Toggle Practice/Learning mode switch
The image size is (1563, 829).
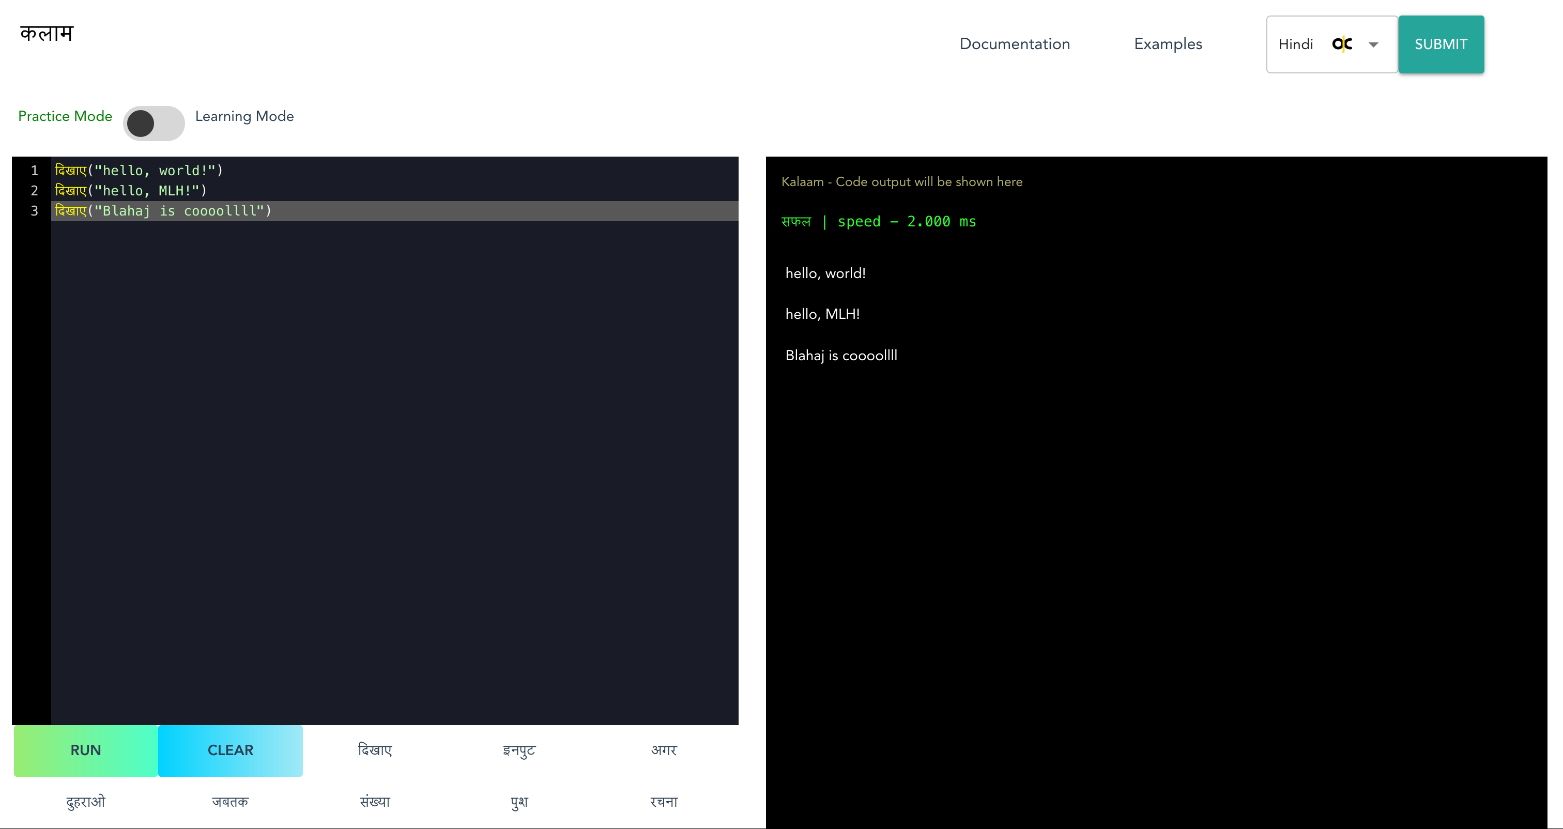(154, 123)
